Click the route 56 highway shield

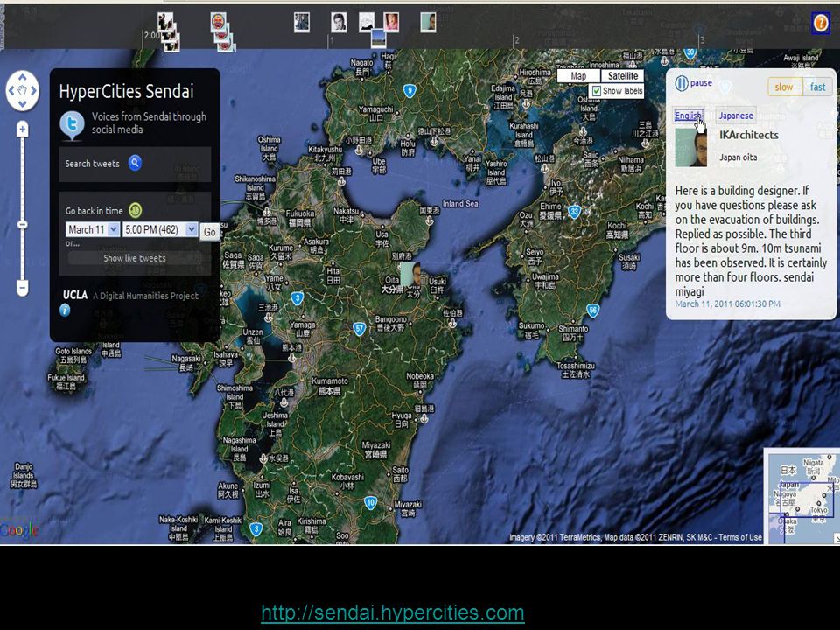592,310
